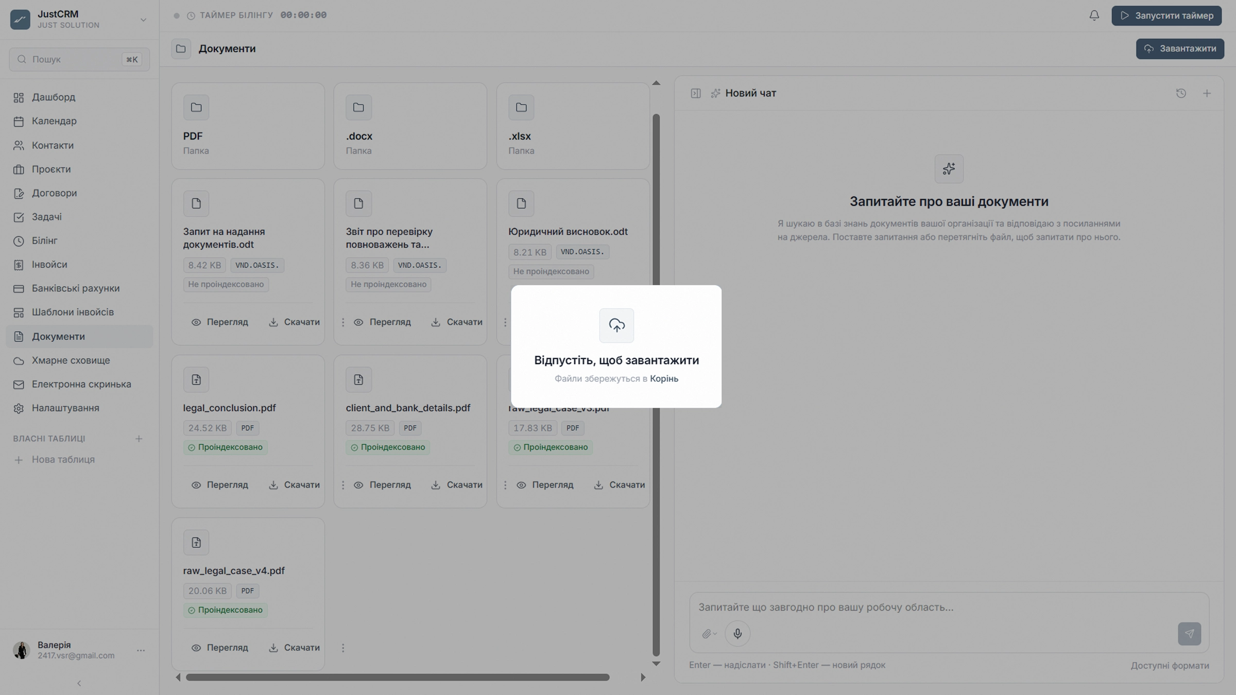Download Запит на надання документів.odt

(x=294, y=322)
